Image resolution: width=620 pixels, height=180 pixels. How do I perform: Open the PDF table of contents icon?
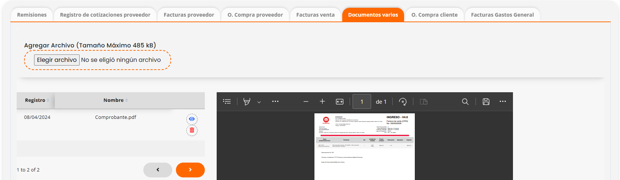click(x=227, y=101)
